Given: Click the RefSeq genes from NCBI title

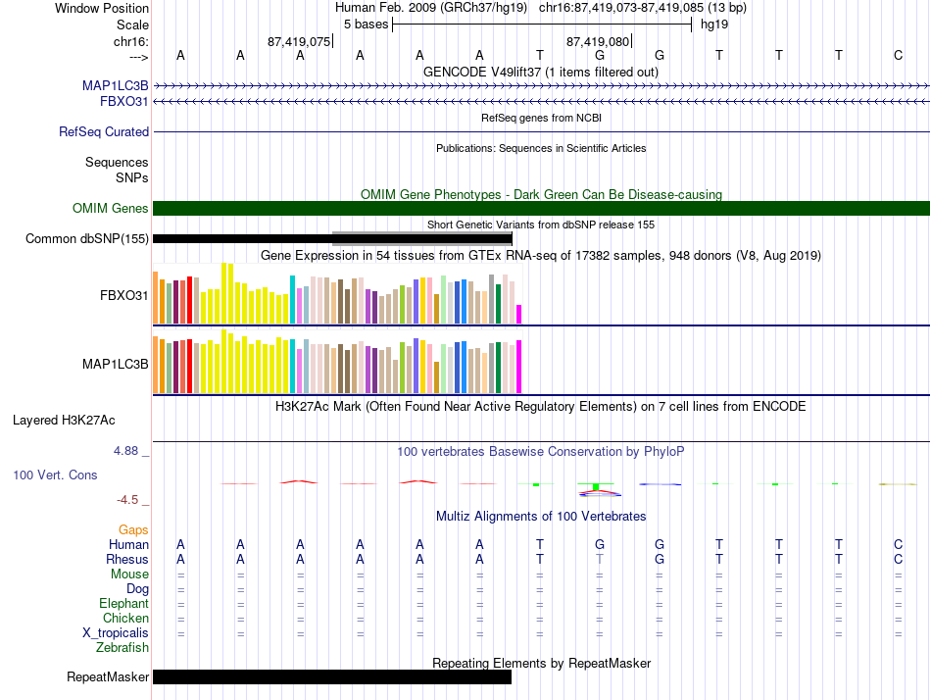Looking at the screenshot, I should [x=541, y=118].
